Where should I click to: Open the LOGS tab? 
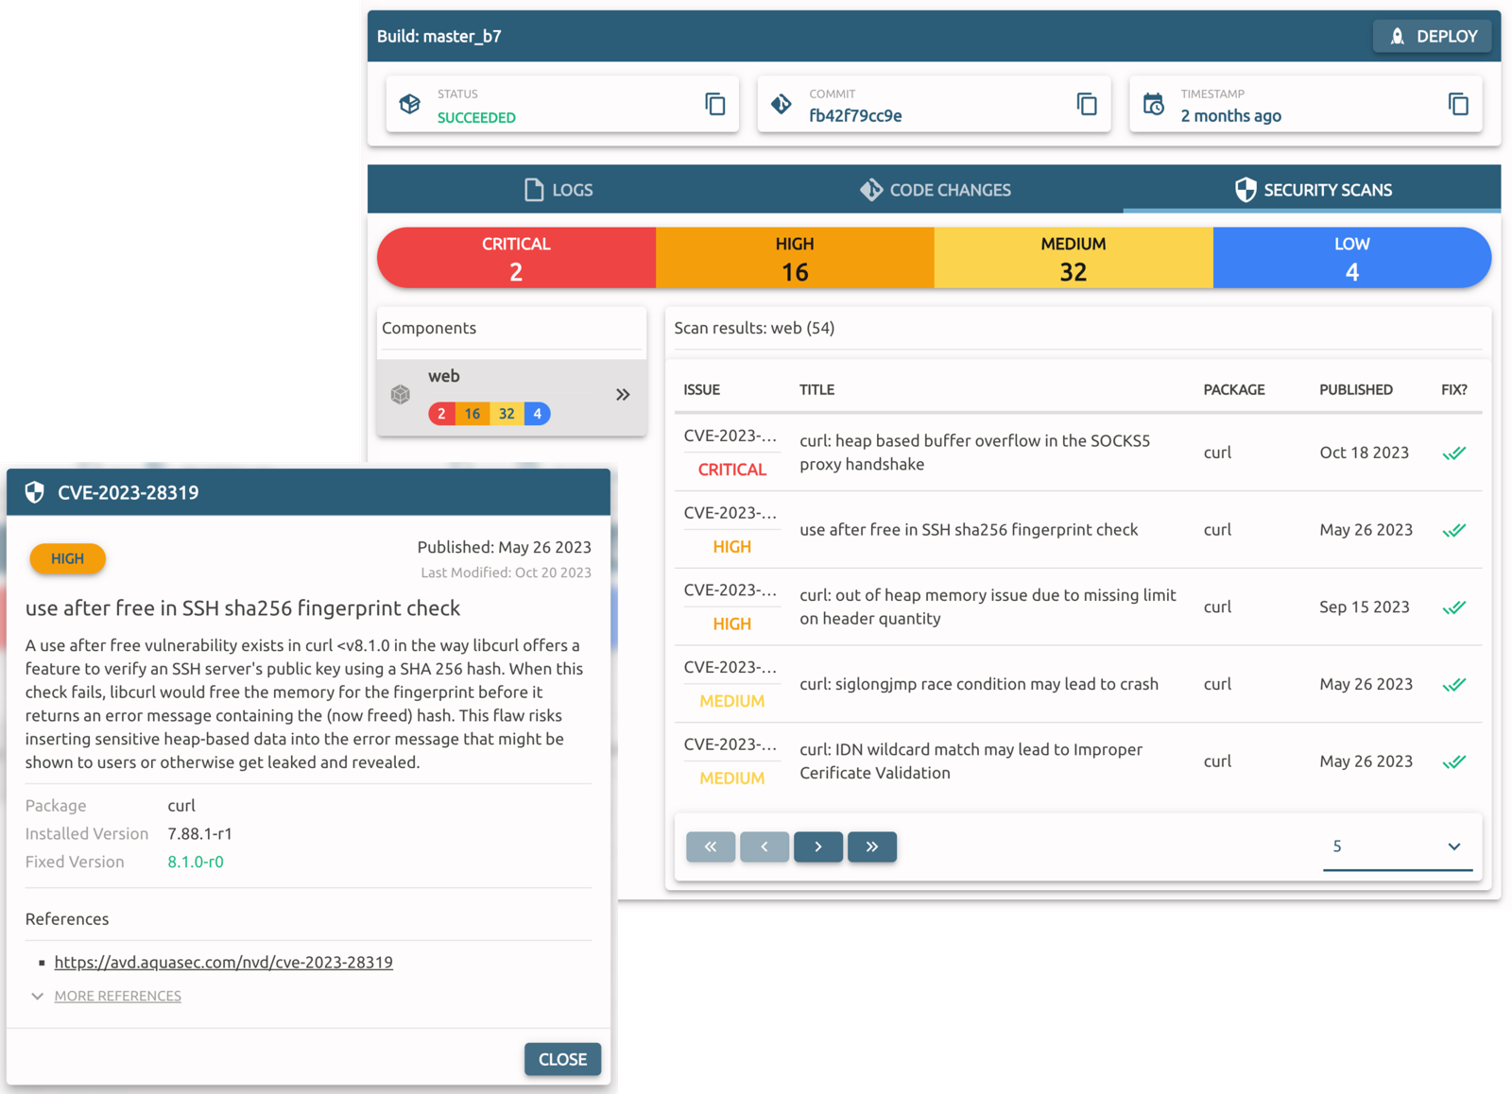pyautogui.click(x=558, y=190)
